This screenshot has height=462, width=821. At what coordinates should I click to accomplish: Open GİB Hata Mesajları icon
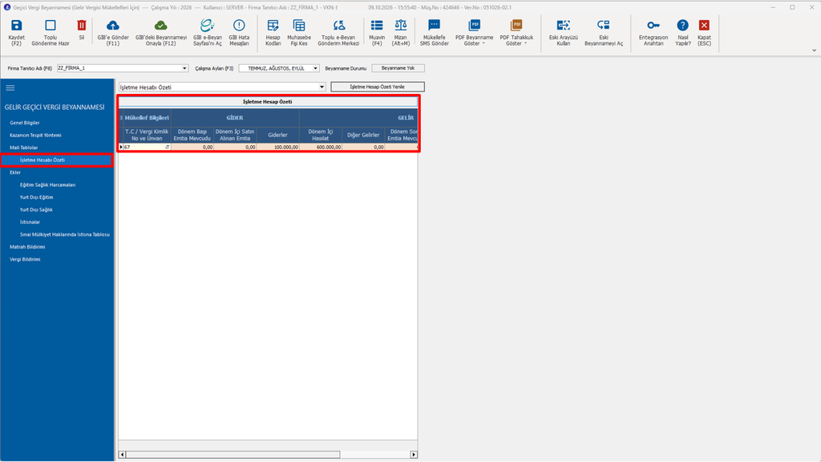[x=239, y=25]
